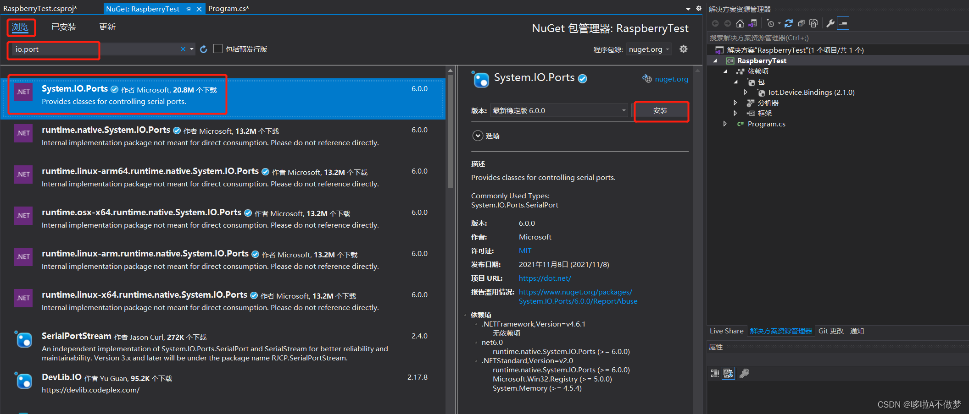This screenshot has height=414, width=969.
Task: Open the RaspberryTest.csproj document tab
Action: coord(40,9)
